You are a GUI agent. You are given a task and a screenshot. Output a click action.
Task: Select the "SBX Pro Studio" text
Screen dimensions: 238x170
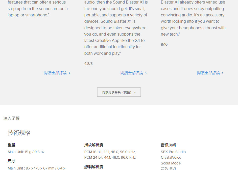(x=173, y=152)
